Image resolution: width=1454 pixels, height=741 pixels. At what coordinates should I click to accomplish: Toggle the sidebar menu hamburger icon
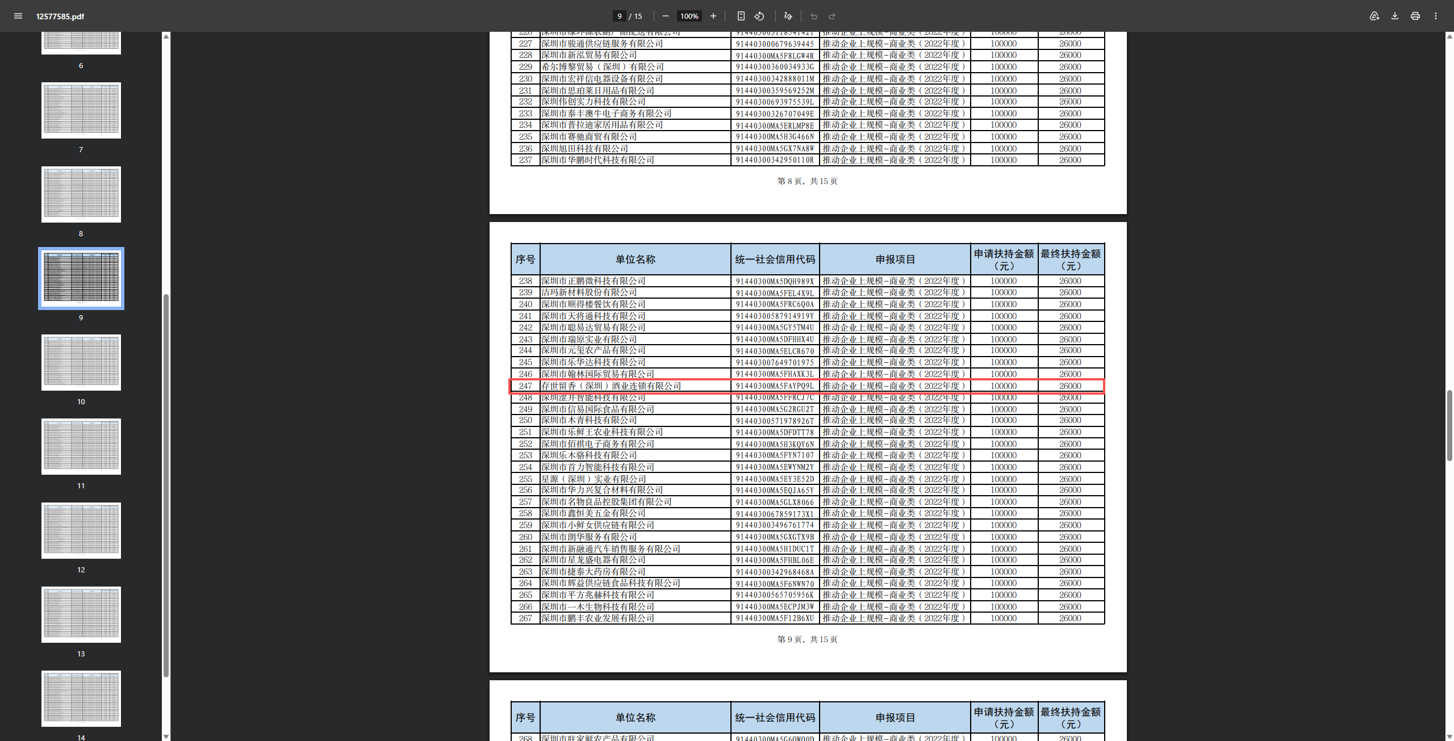pyautogui.click(x=18, y=16)
